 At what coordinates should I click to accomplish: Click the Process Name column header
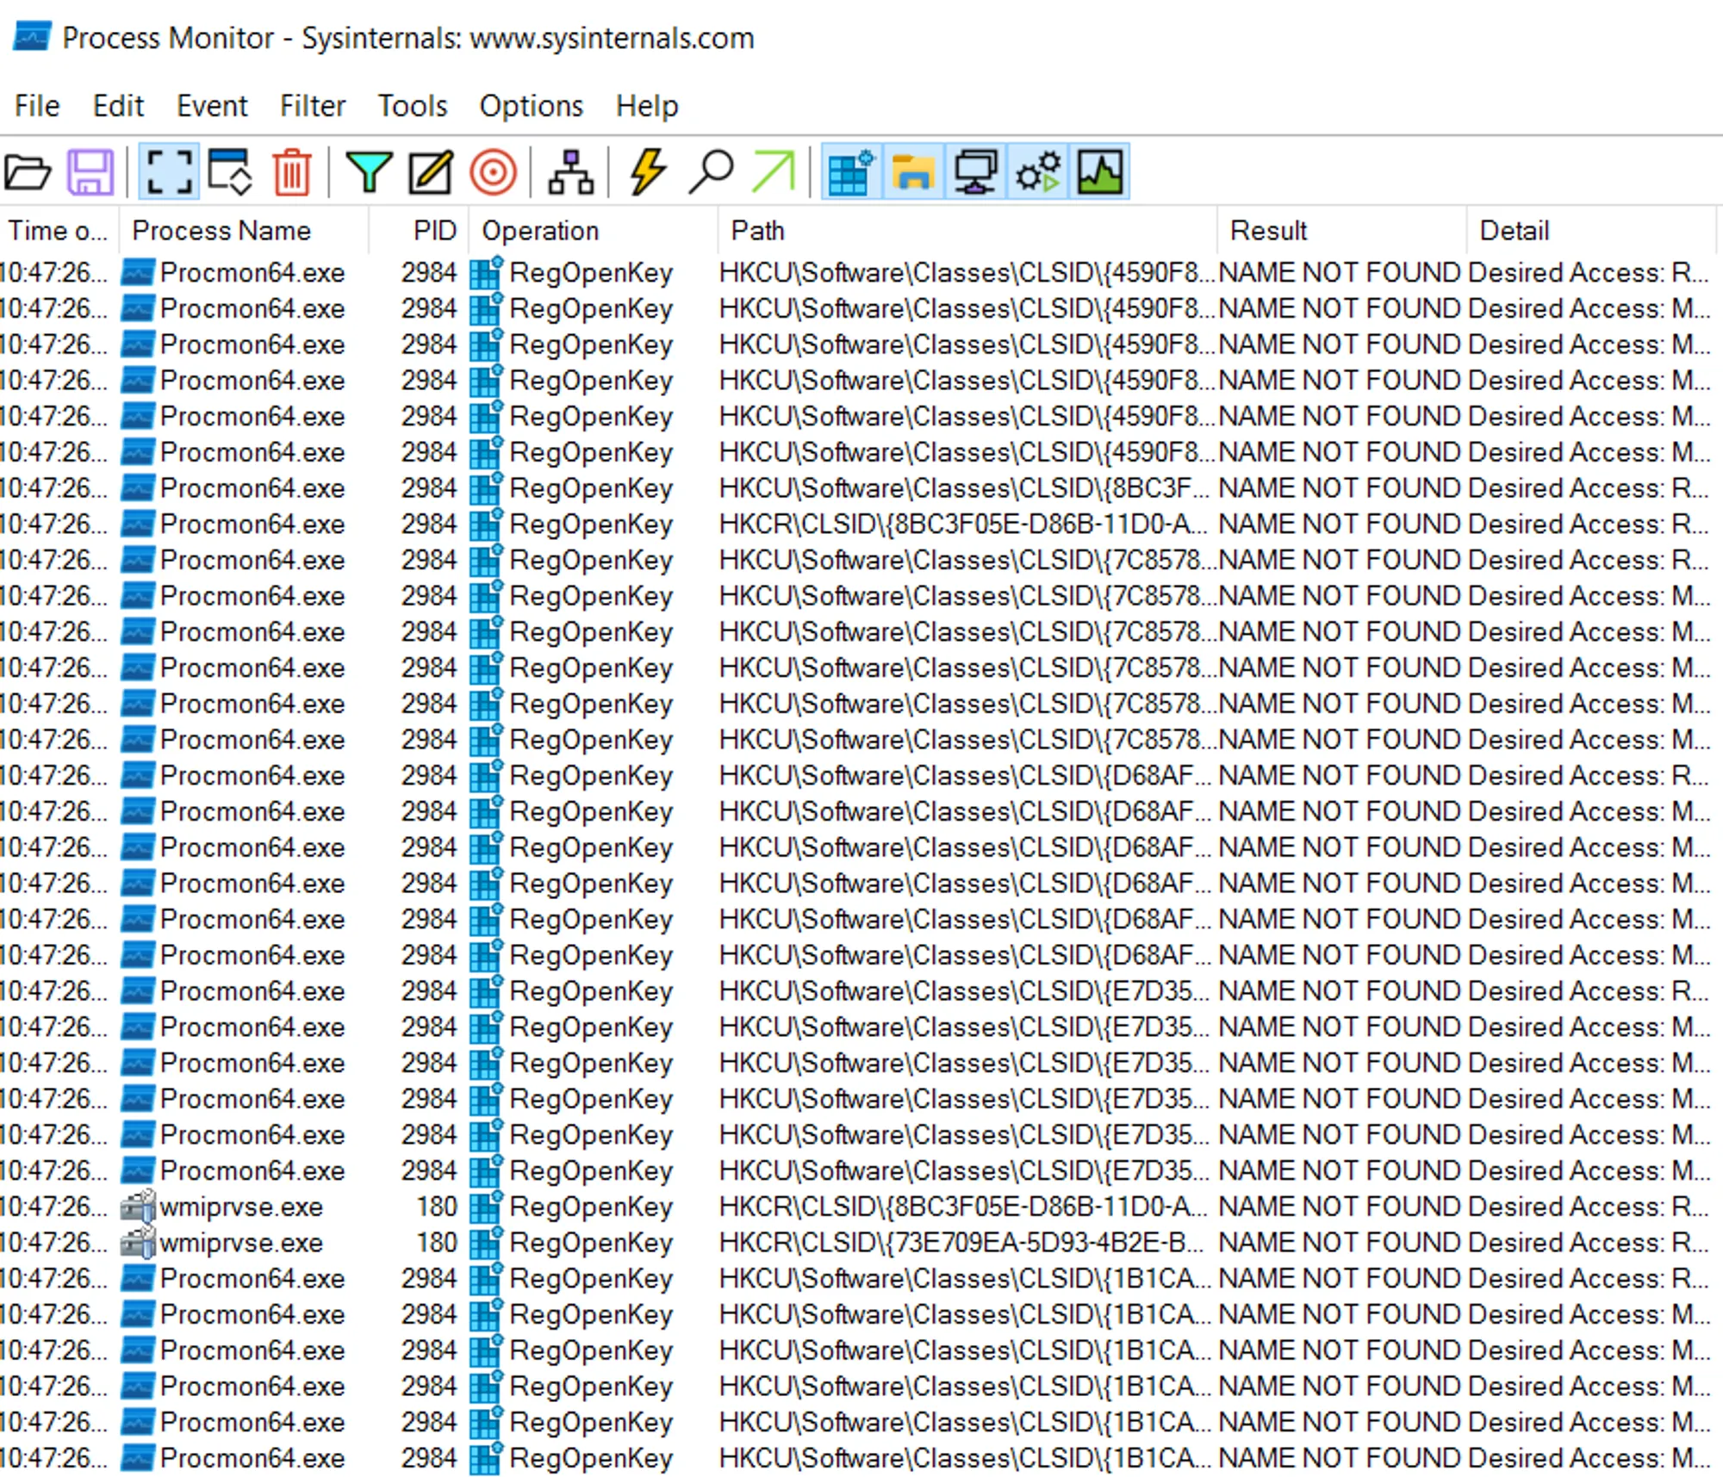click(244, 231)
